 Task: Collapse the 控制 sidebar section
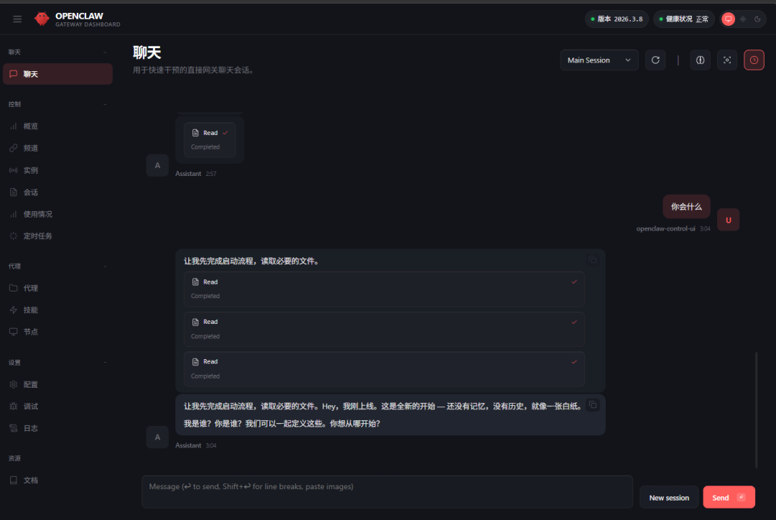105,104
